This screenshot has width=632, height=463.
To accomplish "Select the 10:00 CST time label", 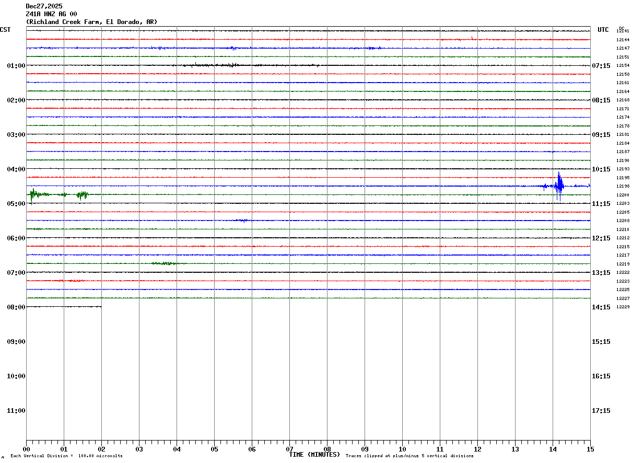I will [16, 376].
